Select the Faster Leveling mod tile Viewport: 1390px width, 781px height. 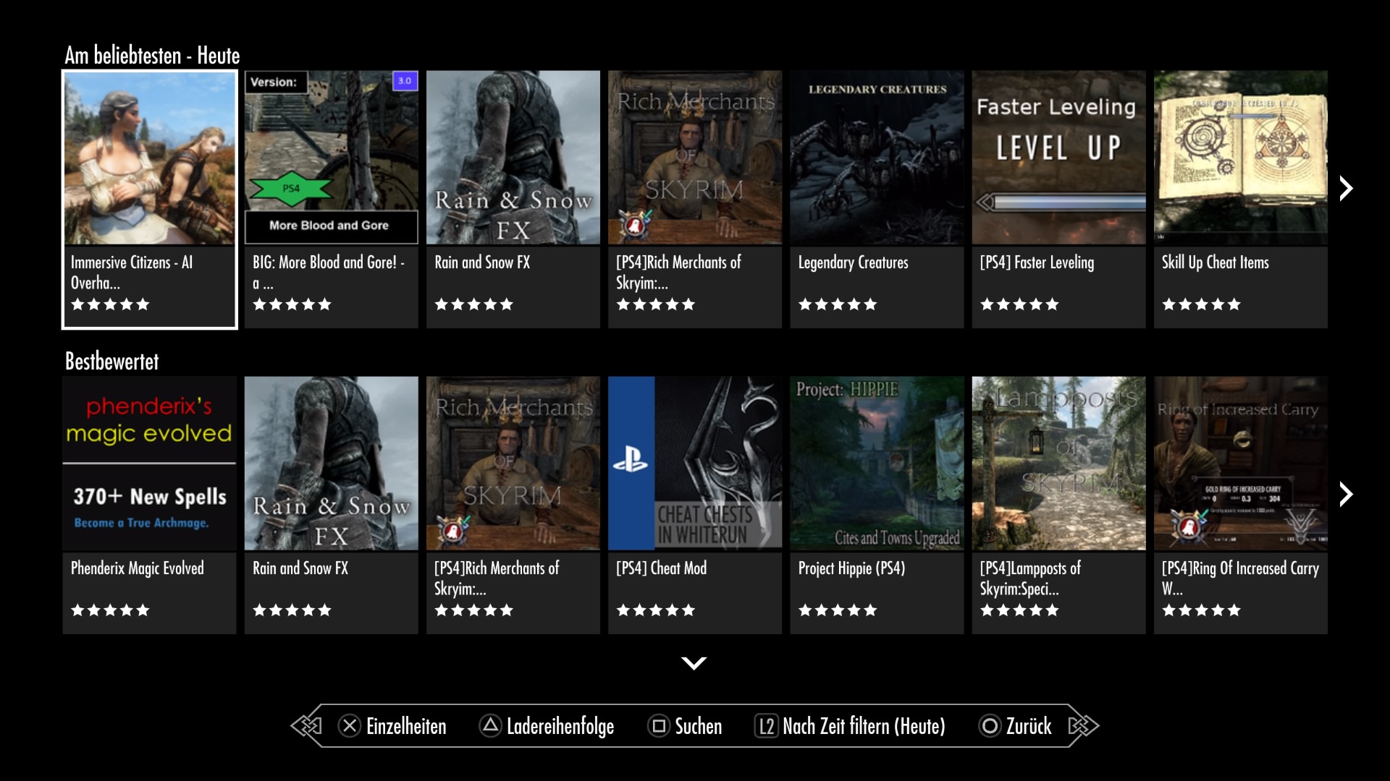click(x=1058, y=199)
